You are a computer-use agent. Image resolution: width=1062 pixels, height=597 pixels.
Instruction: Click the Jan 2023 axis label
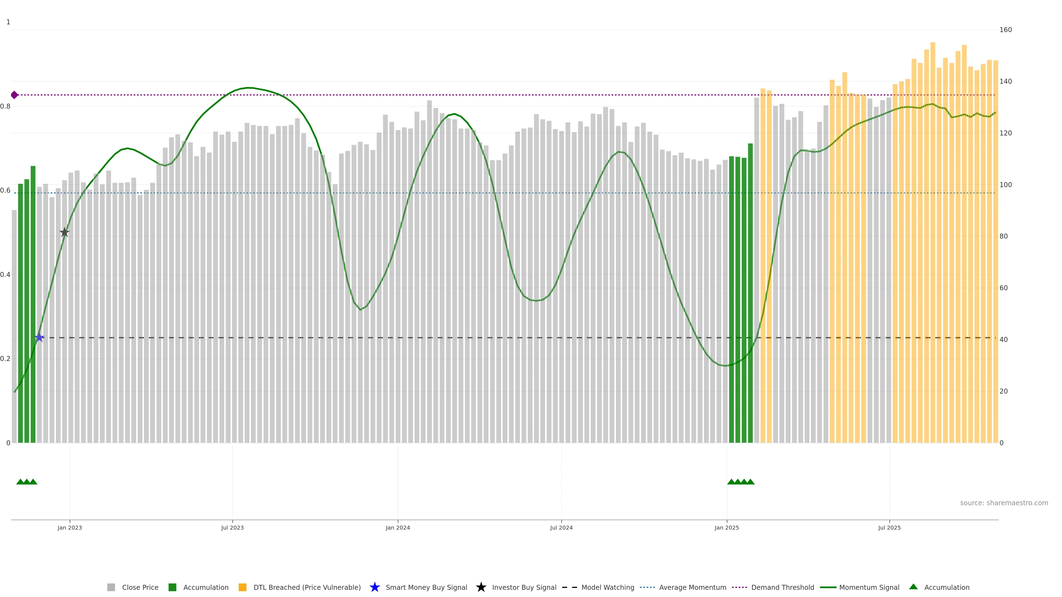(70, 527)
